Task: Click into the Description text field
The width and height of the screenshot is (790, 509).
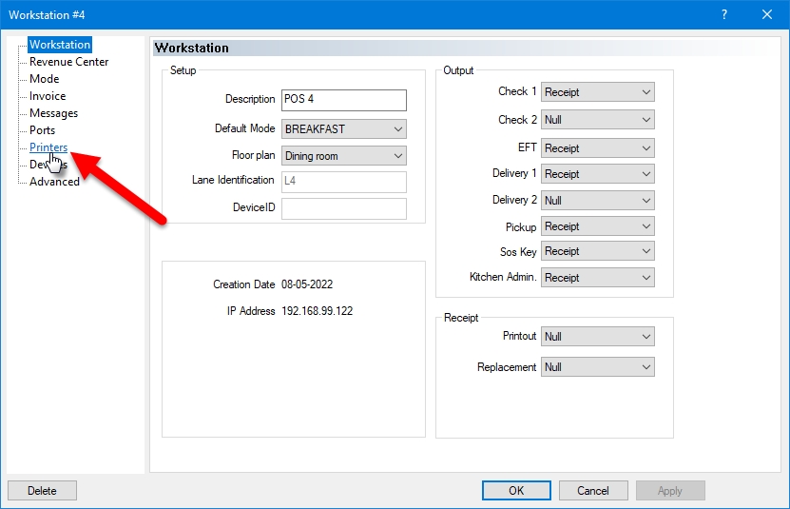Action: (x=343, y=100)
